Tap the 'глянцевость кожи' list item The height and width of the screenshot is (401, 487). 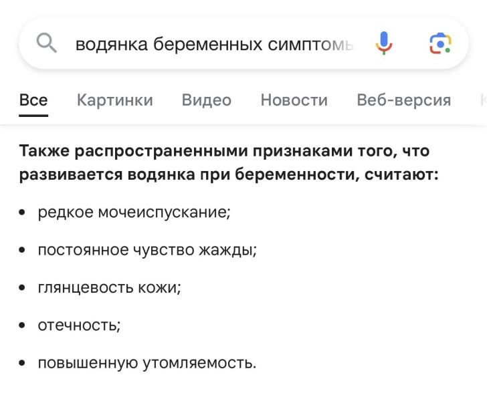point(110,287)
